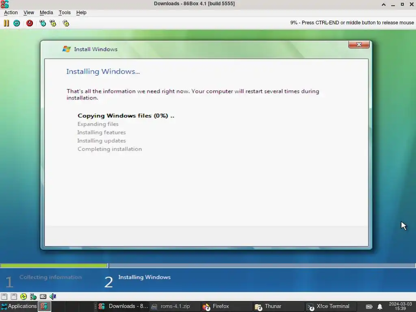Close the 86Box window
Screen dimensions: 416x312
[x=412, y=4]
